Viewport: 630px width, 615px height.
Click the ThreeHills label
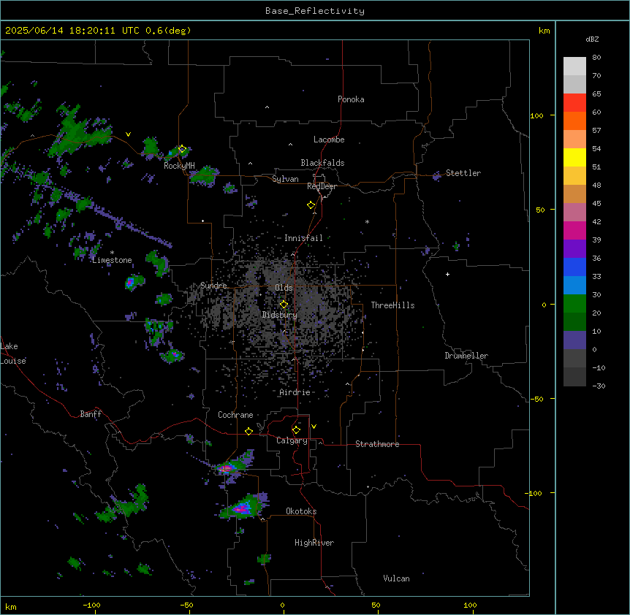[392, 305]
